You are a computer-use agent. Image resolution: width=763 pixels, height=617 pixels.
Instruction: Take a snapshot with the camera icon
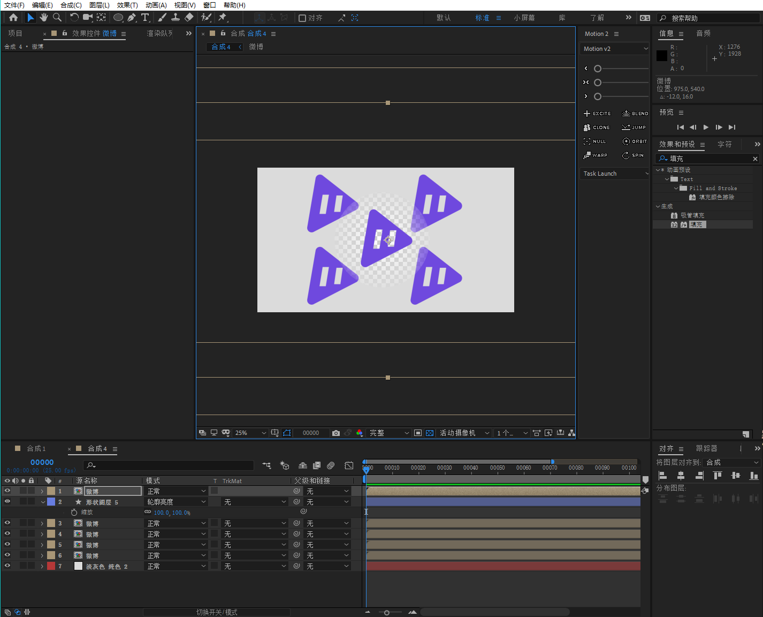(336, 433)
